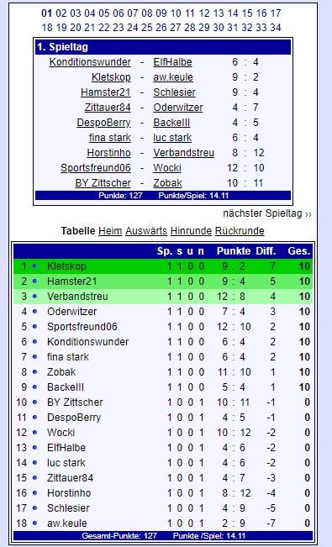Click the blue dot beside Horstinho in table

point(35,493)
